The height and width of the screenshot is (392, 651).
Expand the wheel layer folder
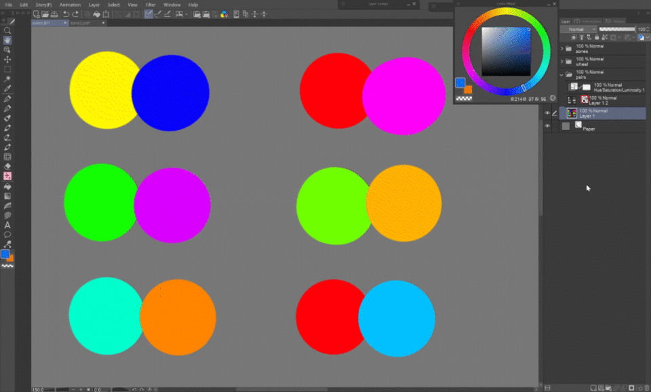[561, 62]
